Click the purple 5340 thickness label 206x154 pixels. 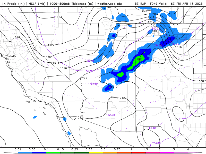click(91, 61)
